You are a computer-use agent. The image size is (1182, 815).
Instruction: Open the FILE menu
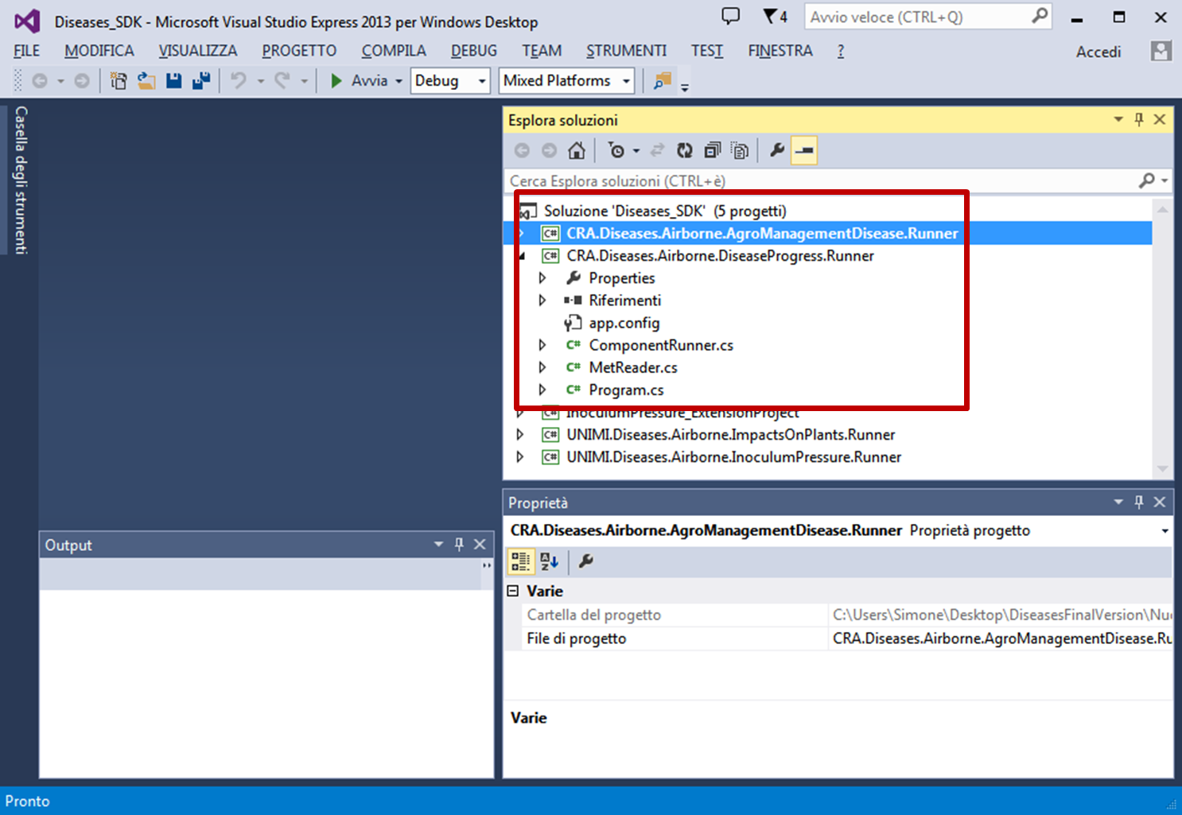coord(26,51)
